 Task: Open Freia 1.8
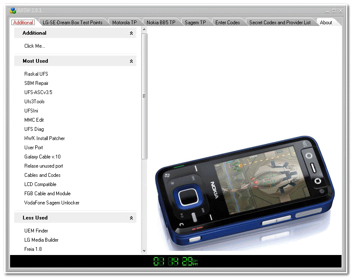tap(33, 249)
